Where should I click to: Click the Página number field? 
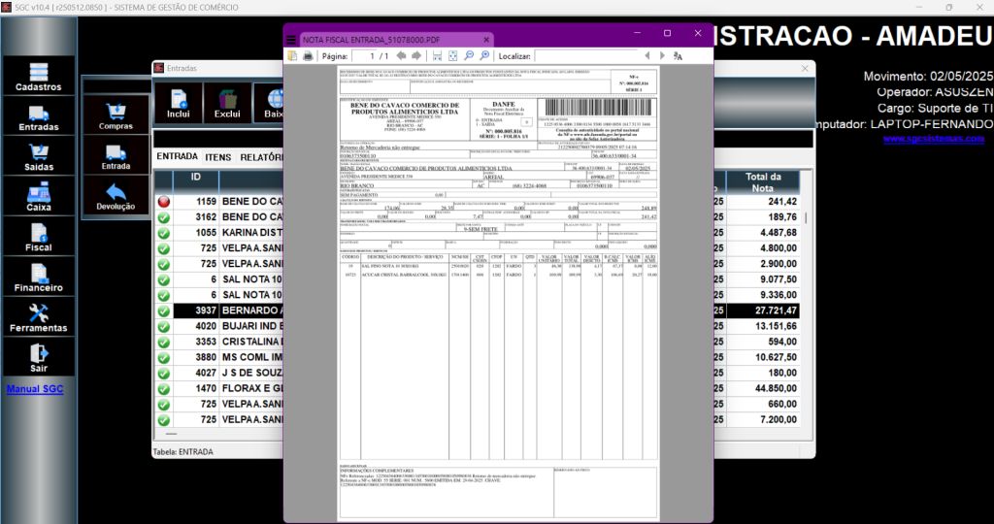(x=364, y=56)
